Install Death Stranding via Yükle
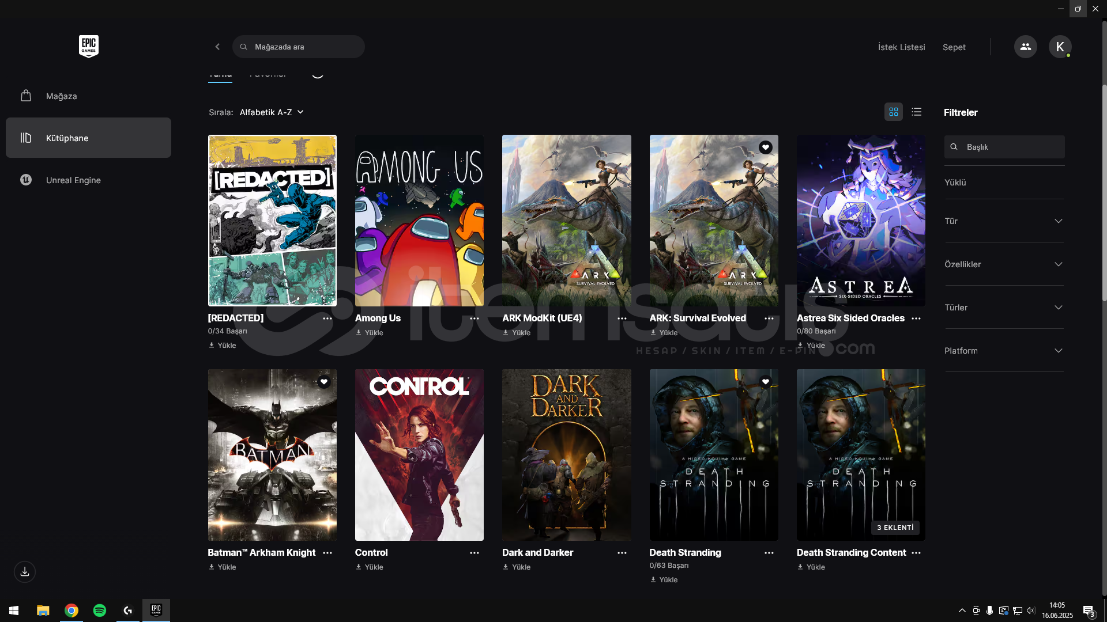This screenshot has width=1107, height=622. [664, 580]
